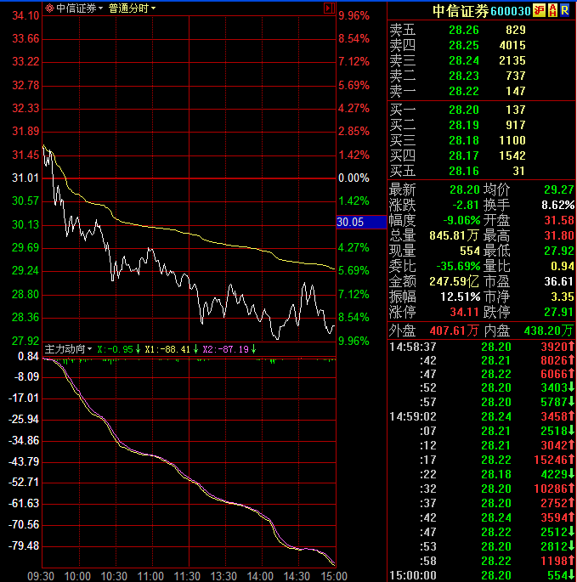Click the tick volume 15246
The width and height of the screenshot is (577, 582).
coord(551,460)
